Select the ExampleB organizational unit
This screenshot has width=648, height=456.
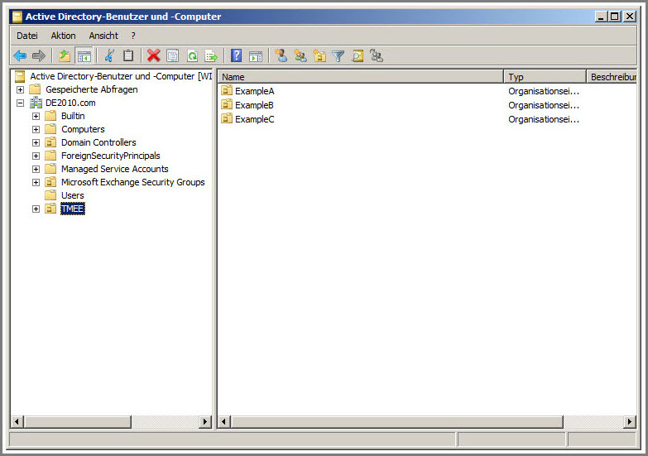pos(254,105)
